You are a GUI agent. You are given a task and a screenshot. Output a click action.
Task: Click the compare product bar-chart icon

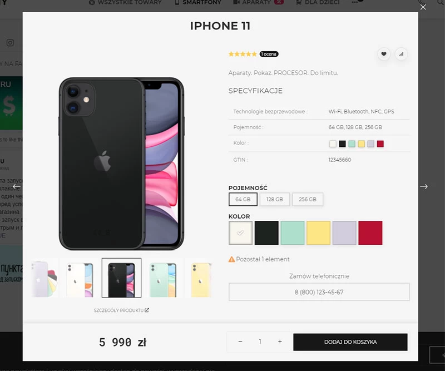point(401,54)
